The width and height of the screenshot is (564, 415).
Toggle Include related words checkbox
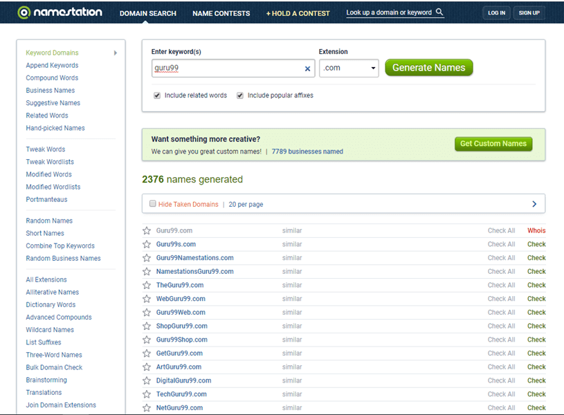pyautogui.click(x=158, y=95)
